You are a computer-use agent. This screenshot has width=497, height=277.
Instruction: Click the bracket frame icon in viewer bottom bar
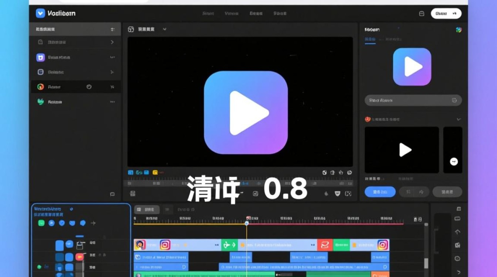point(348,193)
